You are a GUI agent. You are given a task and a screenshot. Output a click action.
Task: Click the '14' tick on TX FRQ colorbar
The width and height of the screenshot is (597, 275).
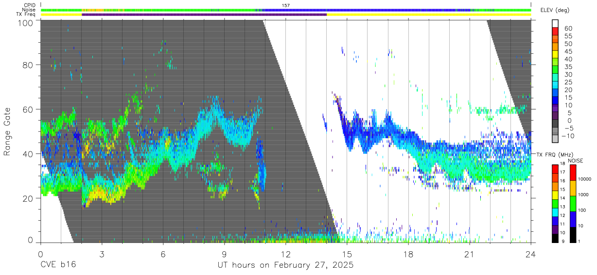click(x=563, y=197)
